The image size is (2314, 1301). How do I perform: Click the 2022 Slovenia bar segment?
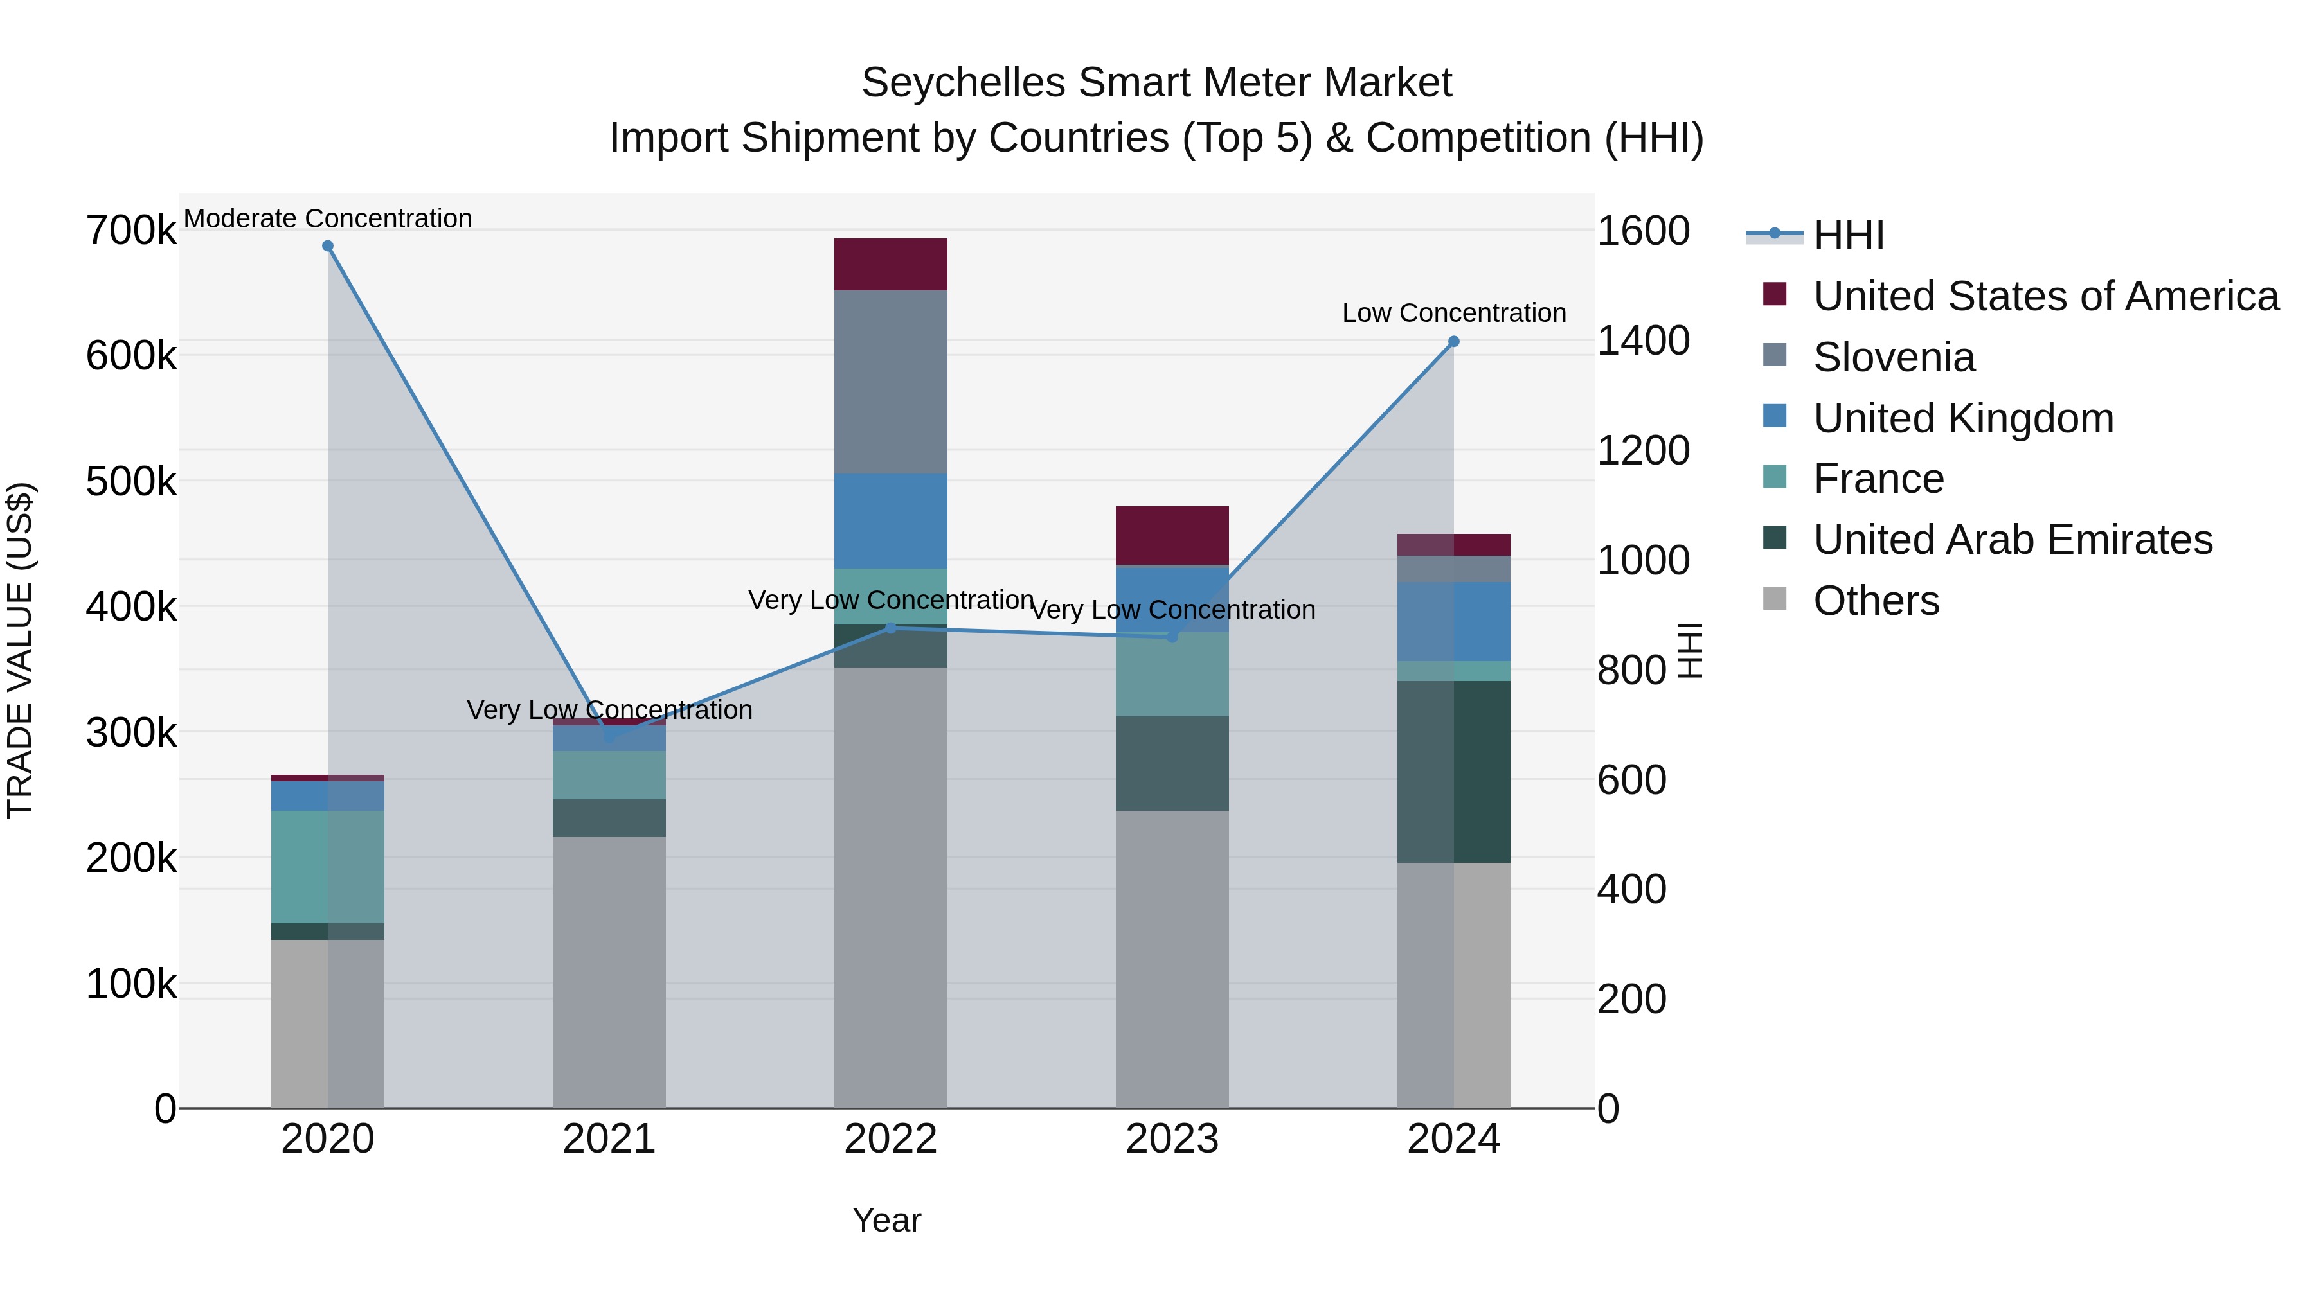891,382
